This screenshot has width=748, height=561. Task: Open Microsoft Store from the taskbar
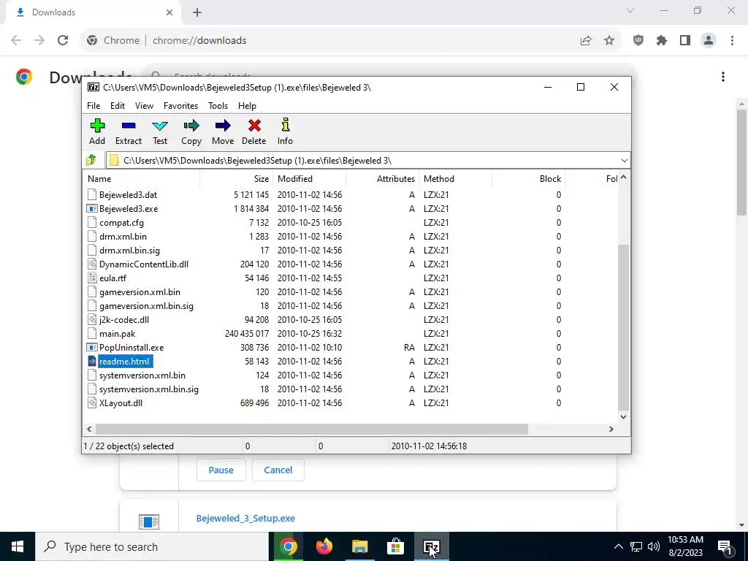coord(395,546)
